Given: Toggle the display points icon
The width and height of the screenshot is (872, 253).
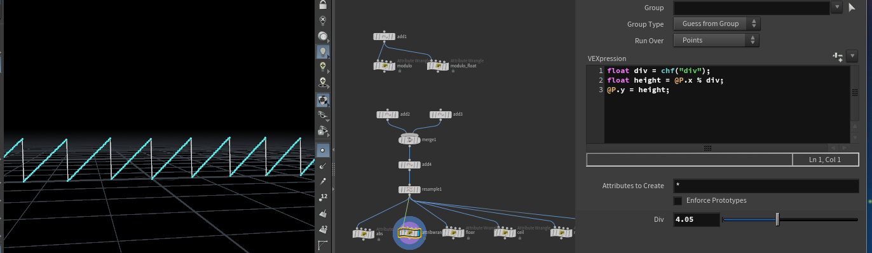Looking at the screenshot, I should click(x=323, y=150).
